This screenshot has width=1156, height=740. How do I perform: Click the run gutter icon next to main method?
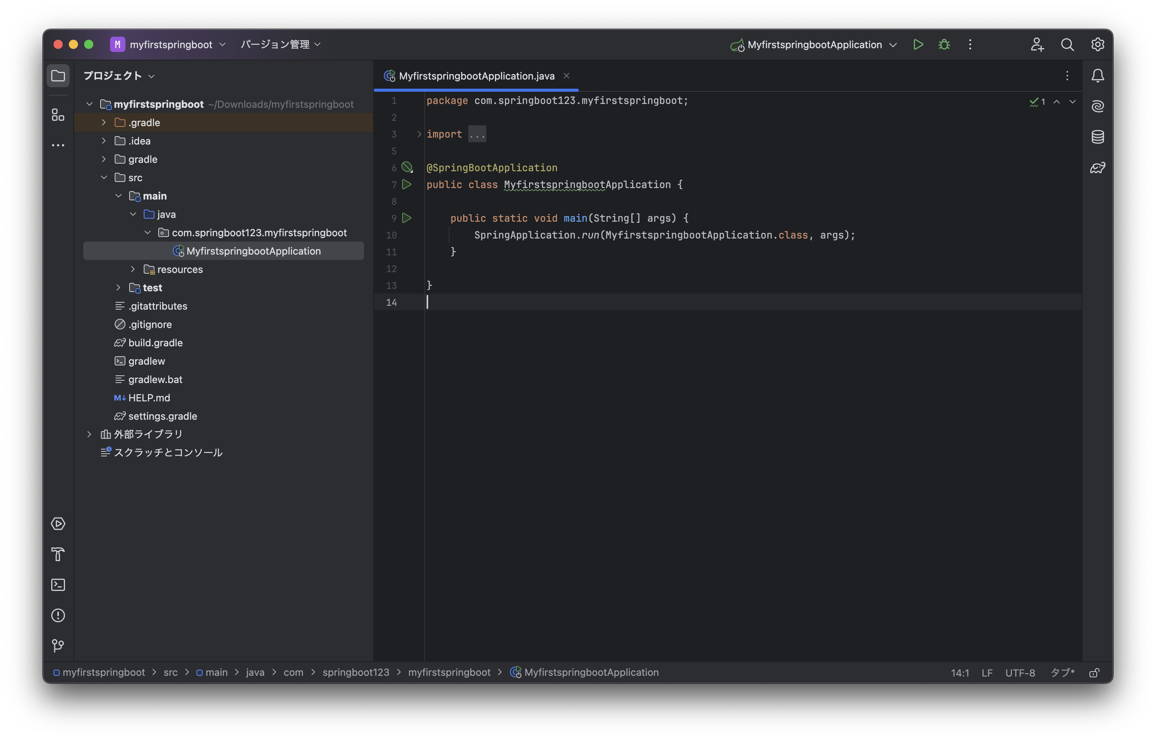[x=406, y=218]
